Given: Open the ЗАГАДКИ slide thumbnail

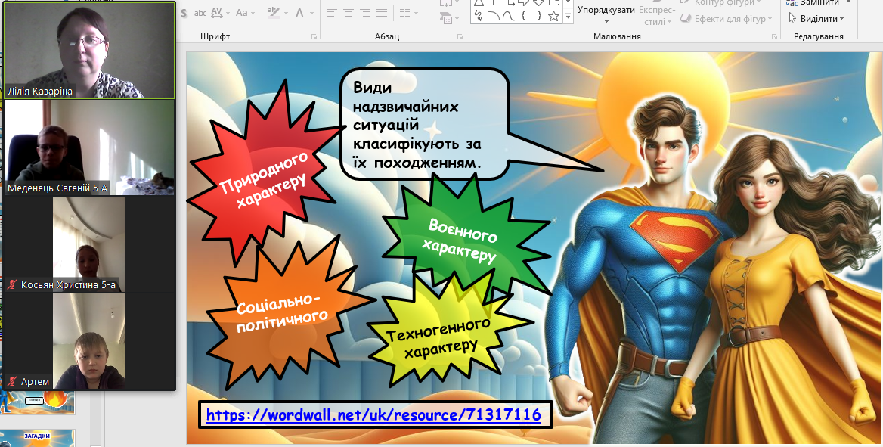Looking at the screenshot, I should [37, 439].
